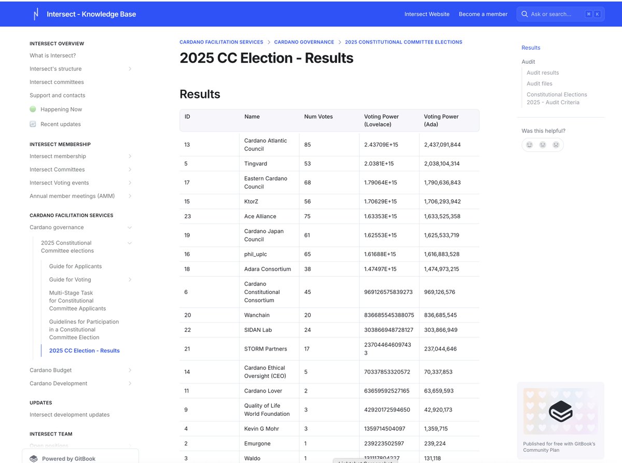Click the Intersect logo icon in header
The image size is (622, 463).
click(36, 14)
